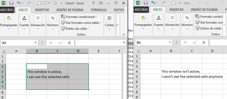
Task: Click Insert function fx in left window
Action: (x=69, y=43)
